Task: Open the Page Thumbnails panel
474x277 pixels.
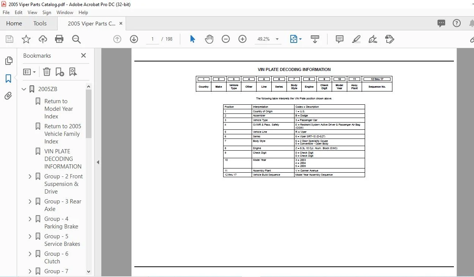Action: 8,61
